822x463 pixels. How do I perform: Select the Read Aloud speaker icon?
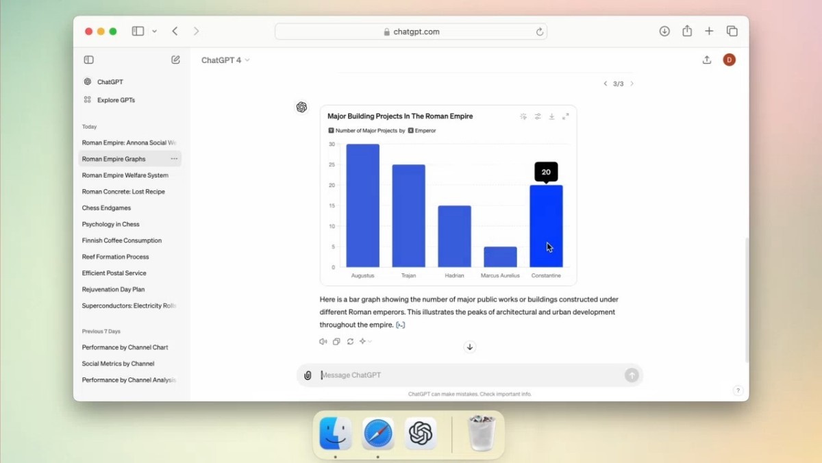pos(322,341)
